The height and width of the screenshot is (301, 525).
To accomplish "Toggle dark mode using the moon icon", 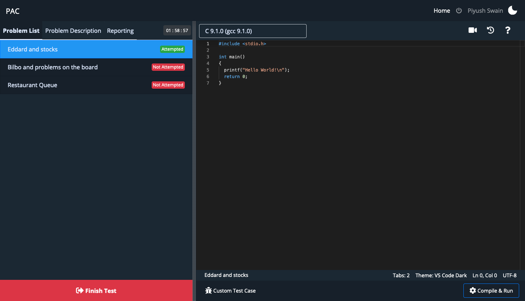I will coord(512,10).
